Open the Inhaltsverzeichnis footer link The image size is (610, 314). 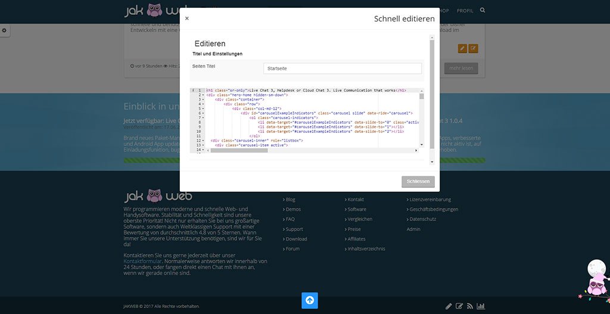[366, 248]
